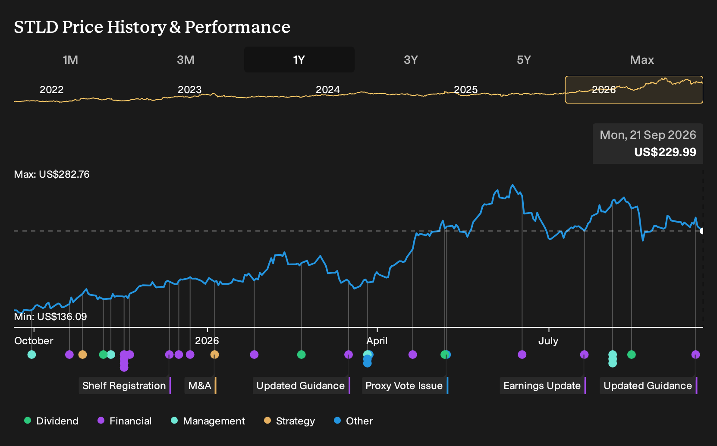Image resolution: width=717 pixels, height=446 pixels.
Task: Switch to the 3Y time range
Action: [411, 60]
